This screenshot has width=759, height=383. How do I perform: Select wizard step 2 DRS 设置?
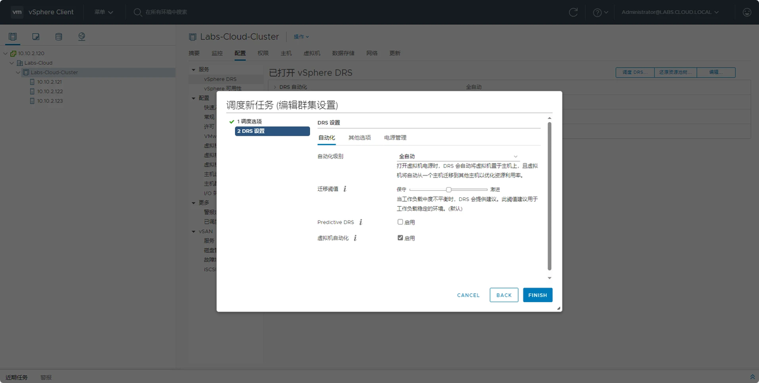[x=273, y=131]
